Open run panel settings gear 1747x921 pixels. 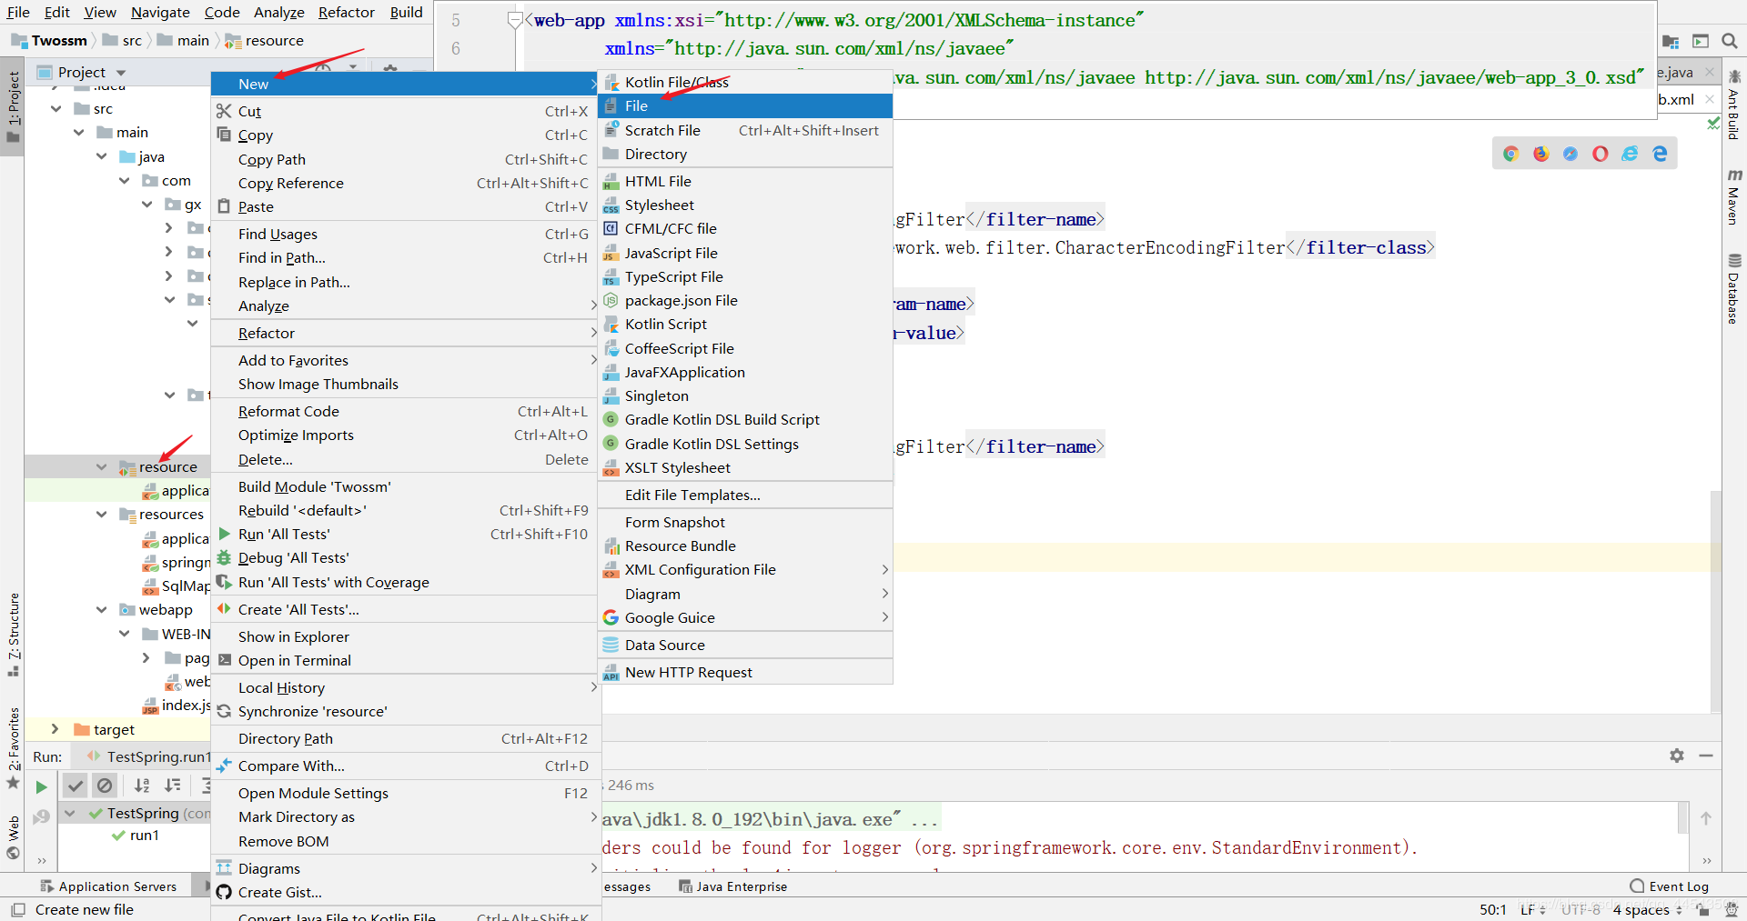coord(1677,756)
